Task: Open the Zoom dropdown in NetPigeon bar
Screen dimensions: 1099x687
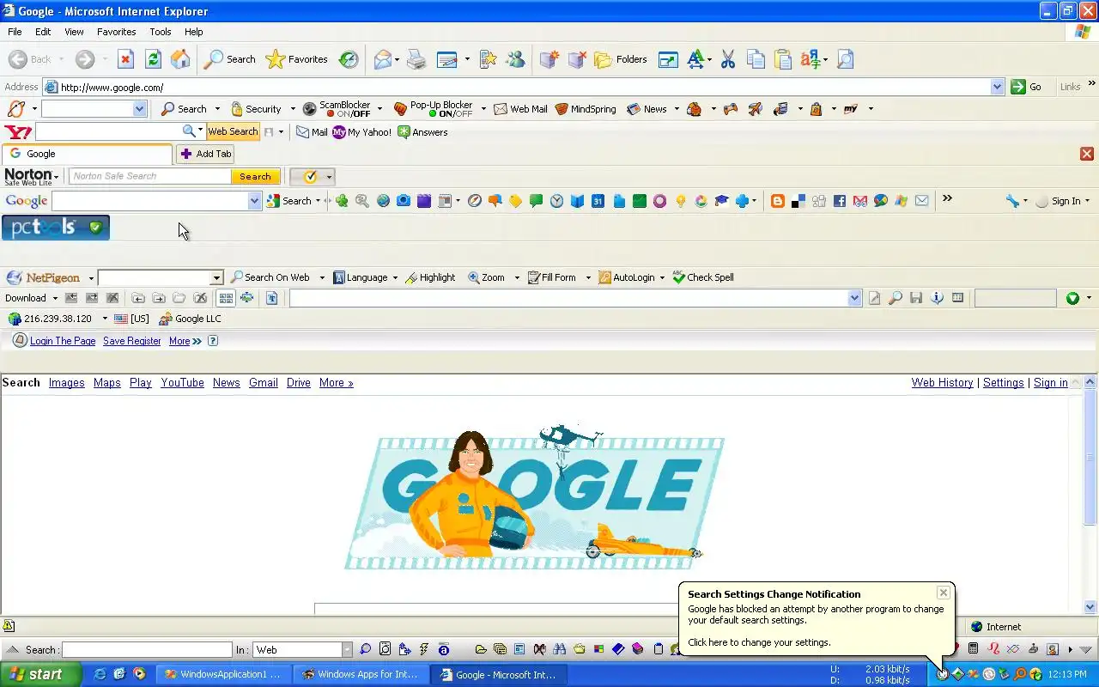Action: click(x=517, y=277)
